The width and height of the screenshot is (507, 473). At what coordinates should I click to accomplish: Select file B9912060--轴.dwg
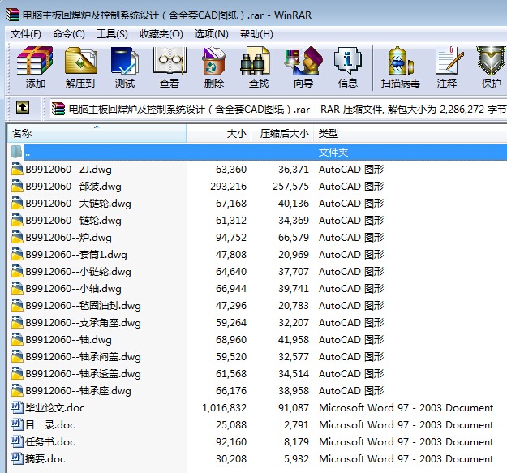[x=68, y=339]
